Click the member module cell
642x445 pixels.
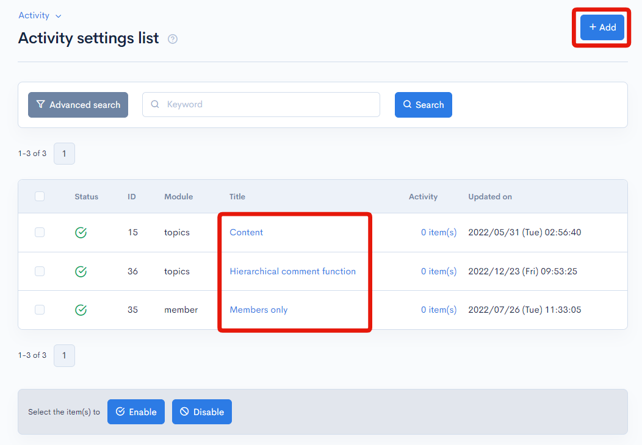pos(181,310)
